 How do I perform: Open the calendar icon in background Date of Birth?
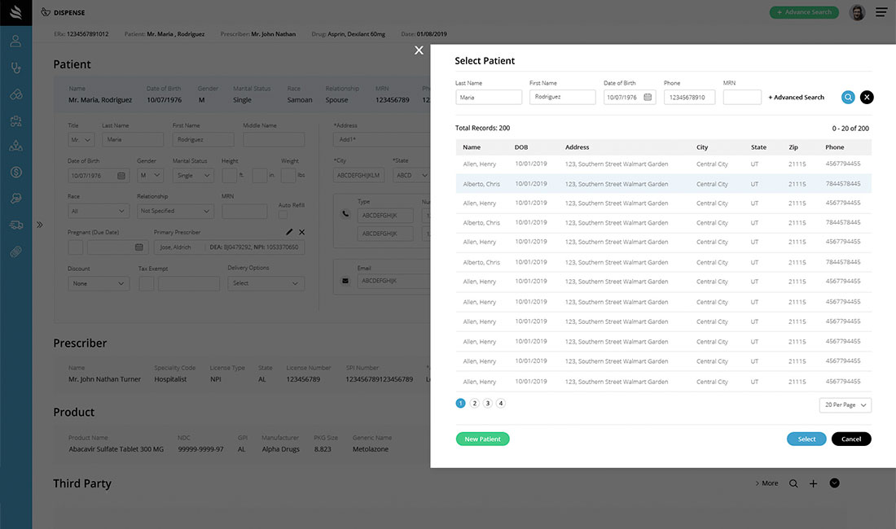point(121,176)
